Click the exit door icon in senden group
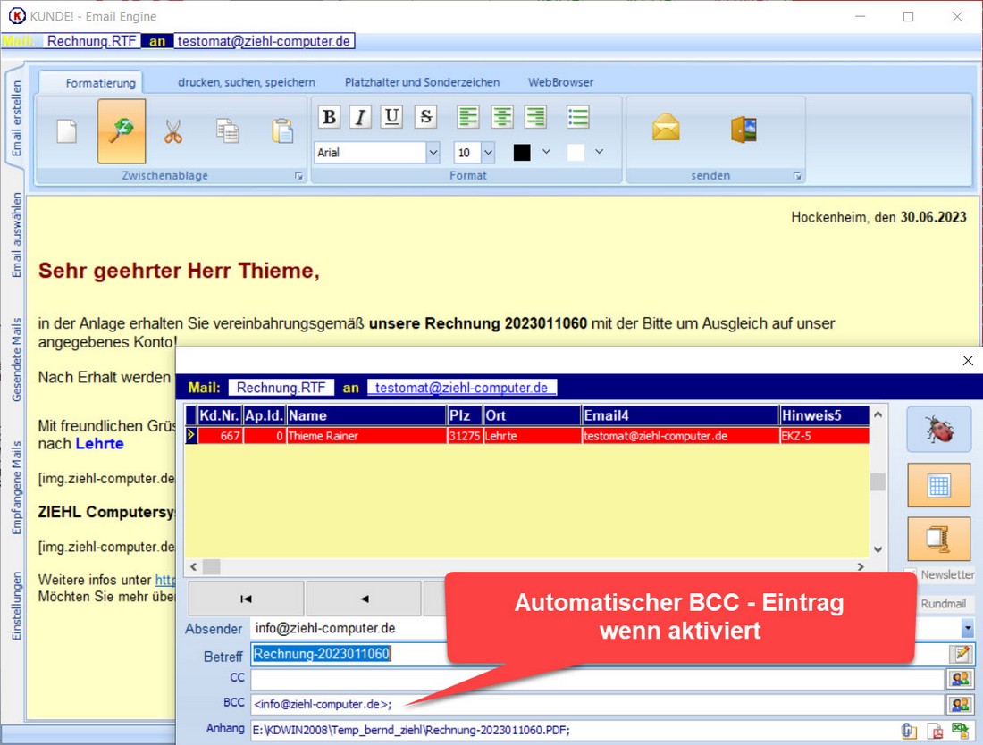Viewport: 983px width, 745px height. (x=744, y=129)
